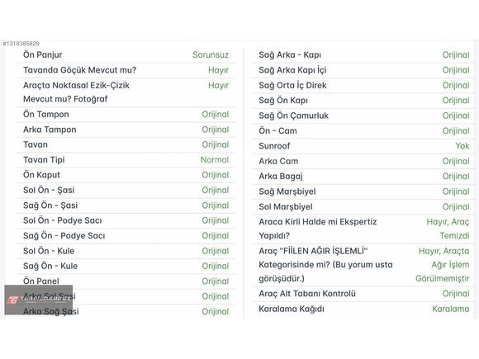This screenshot has width=479, height=359.
Task: Select the Sağ Arka - Kapı label
Action: pyautogui.click(x=290, y=55)
